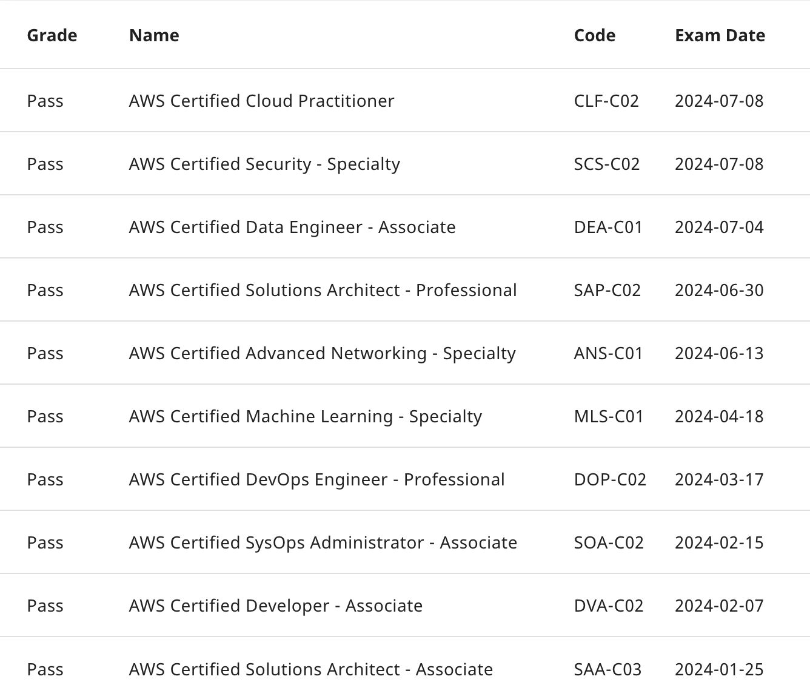
Task: Click the 2024-07-08 date in SCS-C02 row
Action: coord(720,164)
